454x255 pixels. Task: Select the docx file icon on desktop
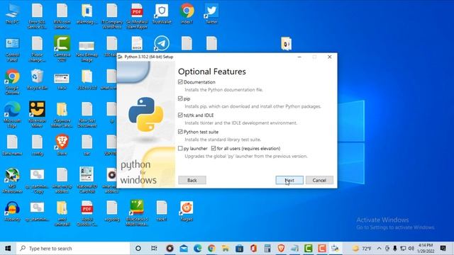coord(137,43)
